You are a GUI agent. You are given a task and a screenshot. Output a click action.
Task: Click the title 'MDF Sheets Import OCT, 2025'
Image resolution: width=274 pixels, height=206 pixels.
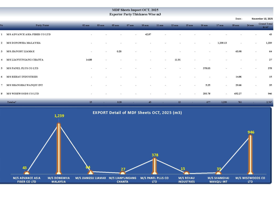click(x=135, y=10)
